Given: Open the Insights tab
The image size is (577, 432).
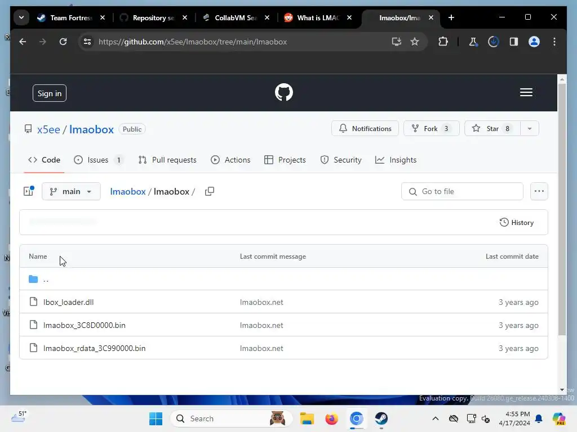Looking at the screenshot, I should pos(396,160).
